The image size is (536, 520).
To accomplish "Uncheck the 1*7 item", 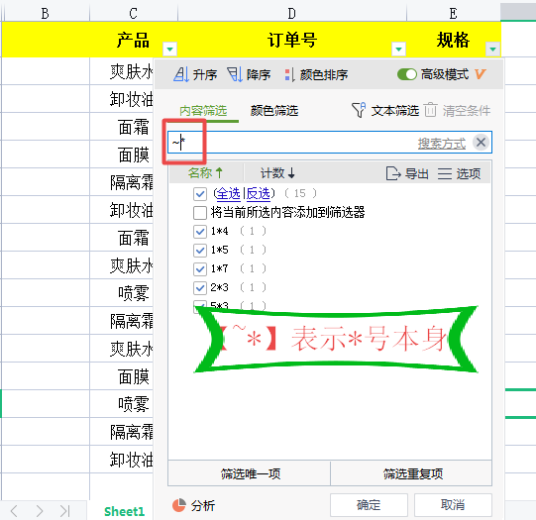I will click(200, 268).
